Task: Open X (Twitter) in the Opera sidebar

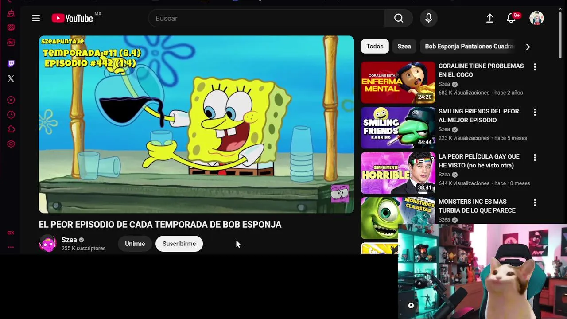Action: (x=11, y=78)
